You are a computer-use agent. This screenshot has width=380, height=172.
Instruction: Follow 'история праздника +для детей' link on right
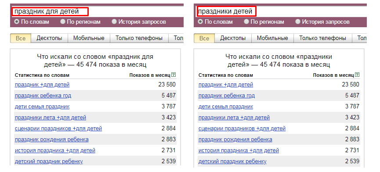click(x=239, y=150)
